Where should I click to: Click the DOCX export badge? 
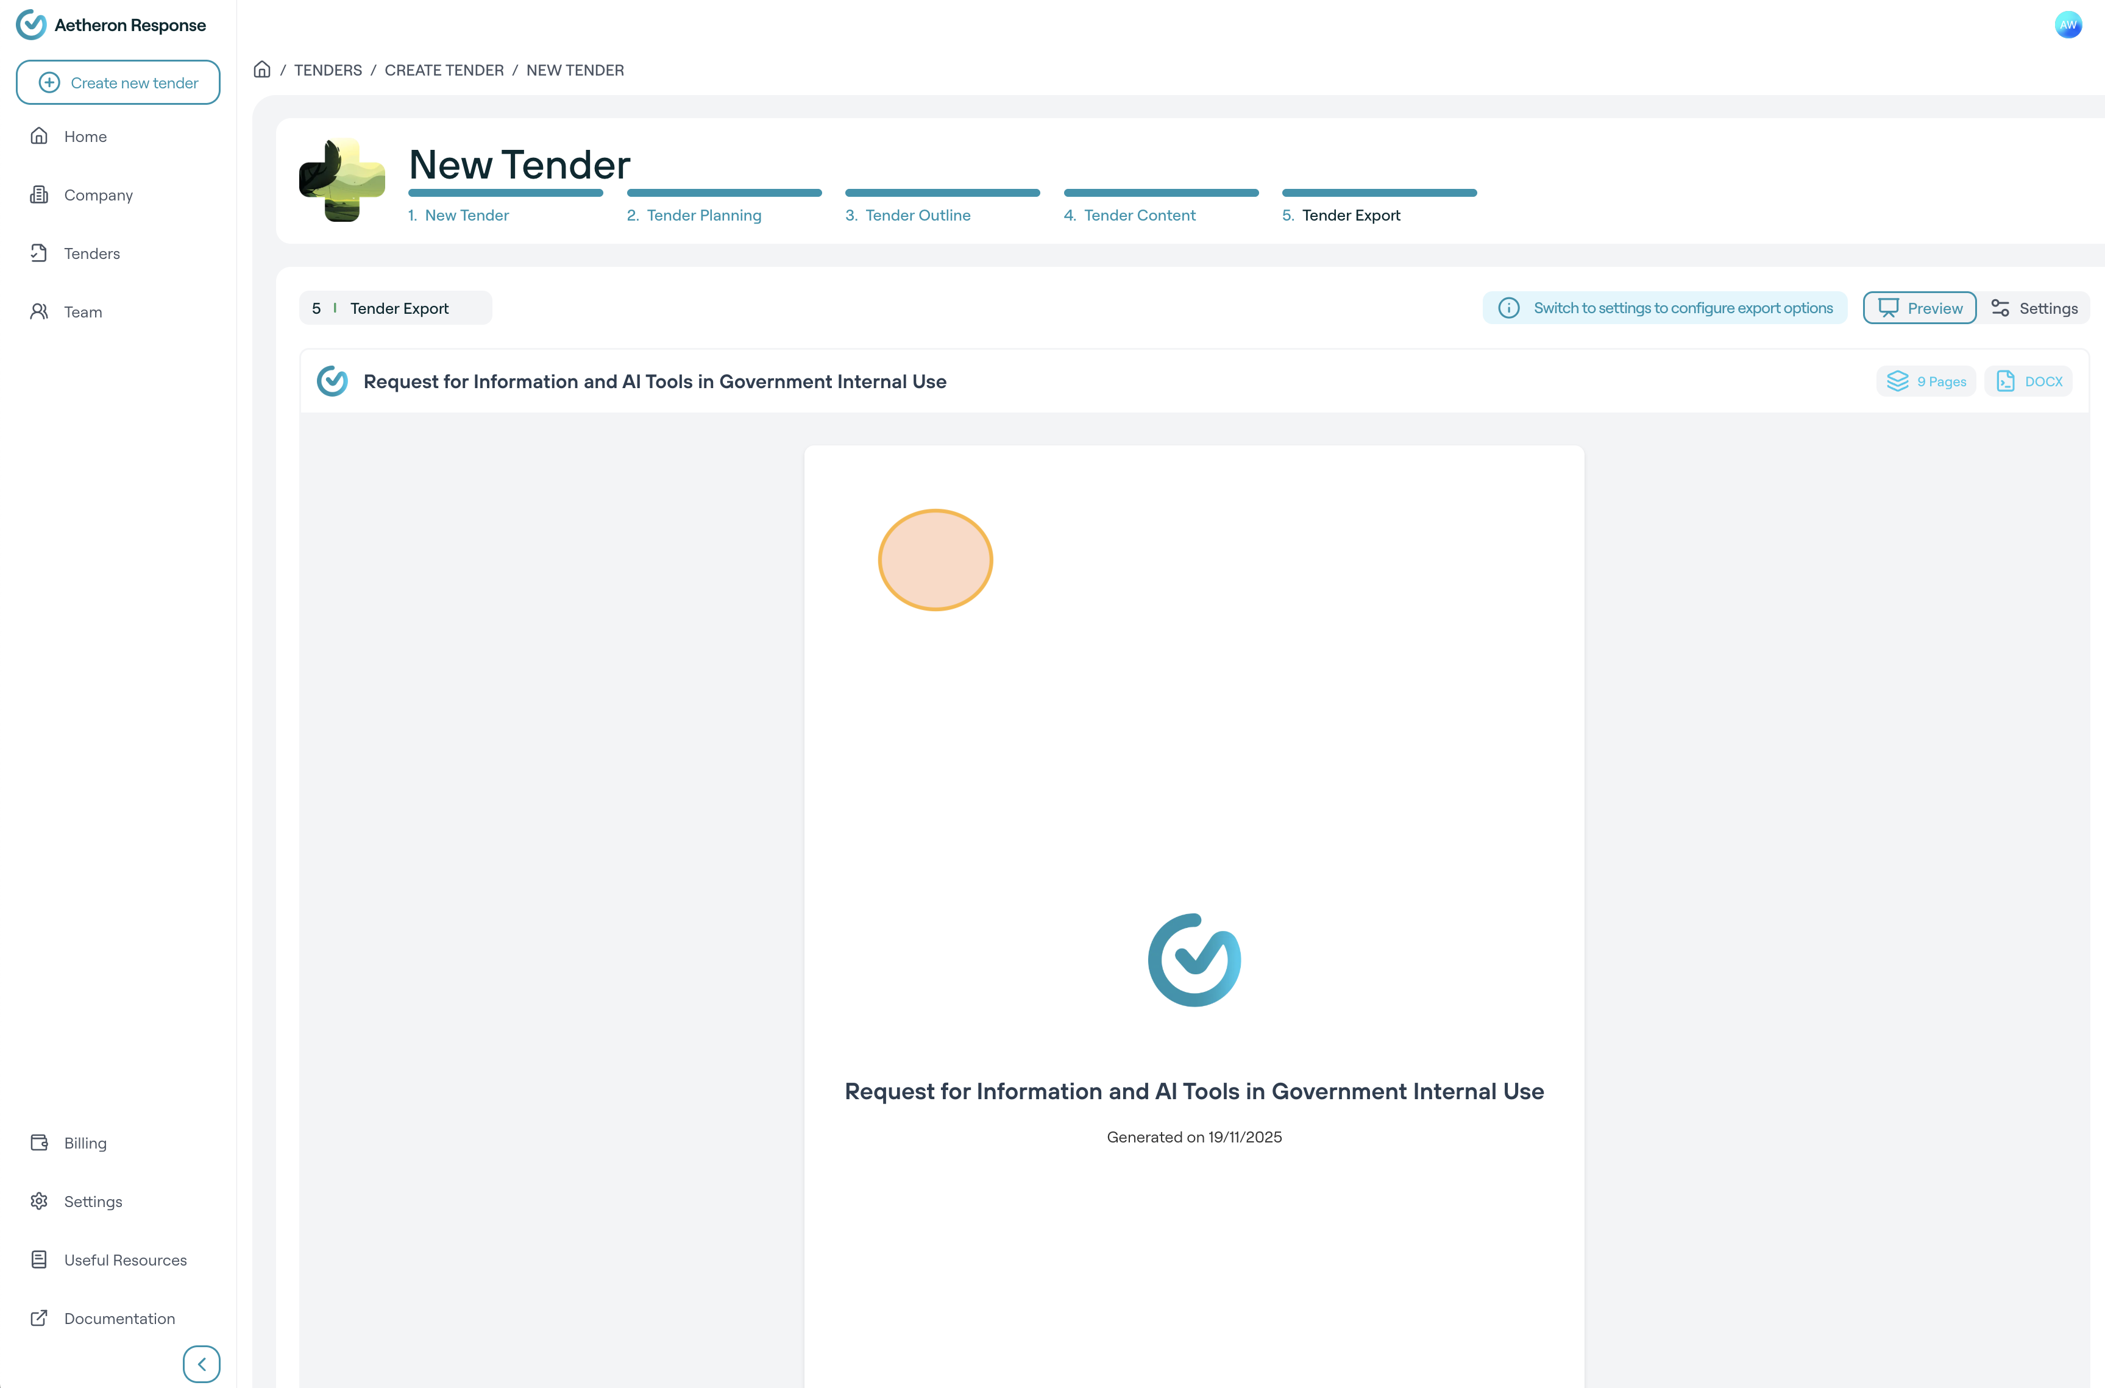(x=2029, y=381)
